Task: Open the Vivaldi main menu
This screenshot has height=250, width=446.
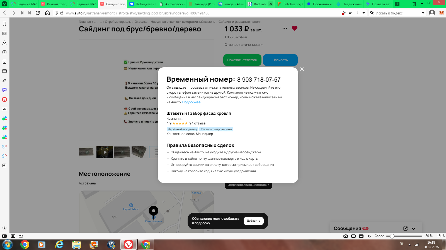Action: pos(4,4)
